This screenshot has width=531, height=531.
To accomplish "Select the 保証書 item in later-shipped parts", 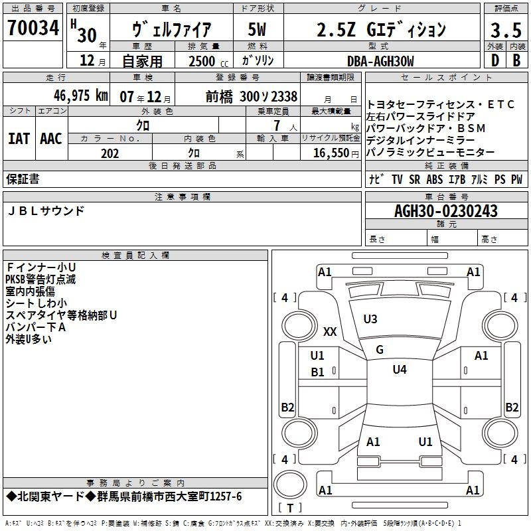I will [23, 179].
